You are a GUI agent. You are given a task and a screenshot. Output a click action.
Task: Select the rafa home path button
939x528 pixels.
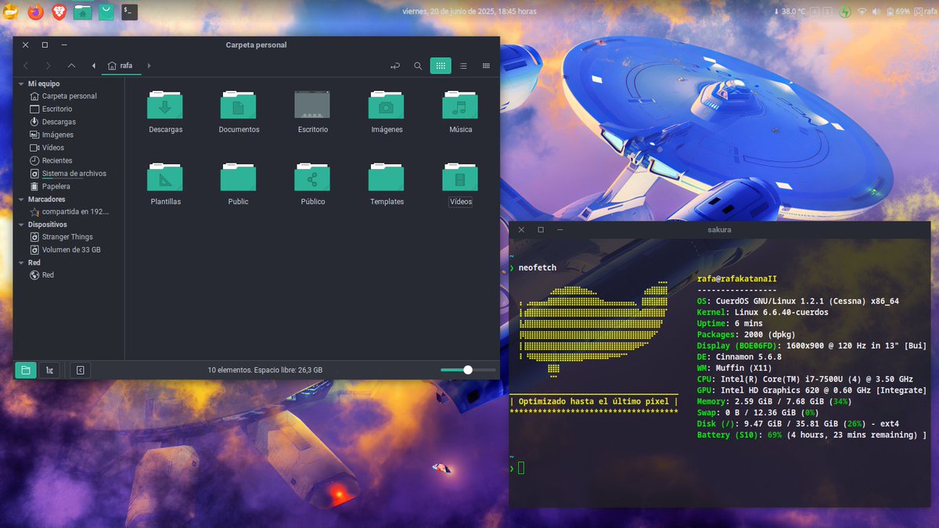121,66
